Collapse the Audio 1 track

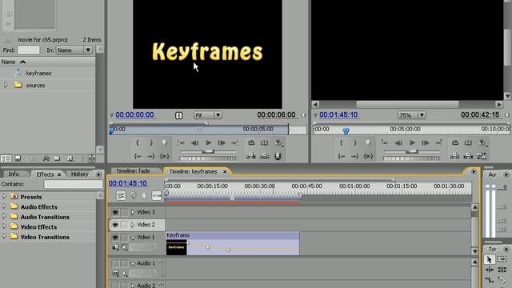[133, 263]
